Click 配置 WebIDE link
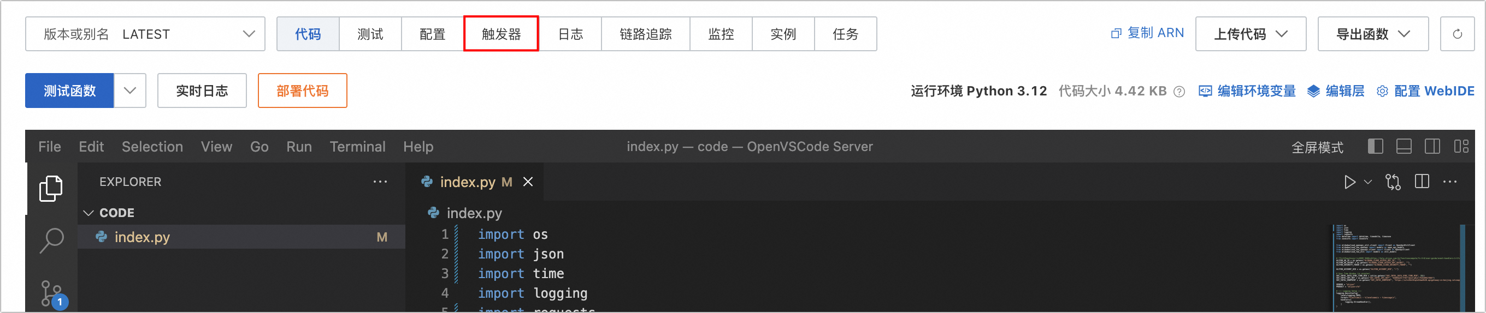1486x313 pixels. pyautogui.click(x=1434, y=91)
